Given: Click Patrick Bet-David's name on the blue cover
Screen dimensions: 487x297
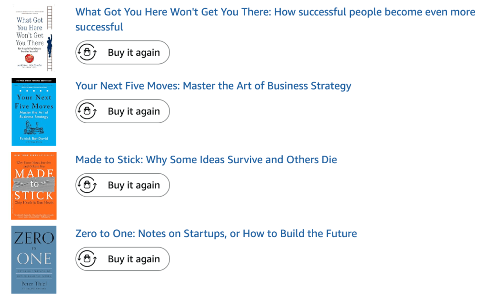Looking at the screenshot, I should (34, 139).
